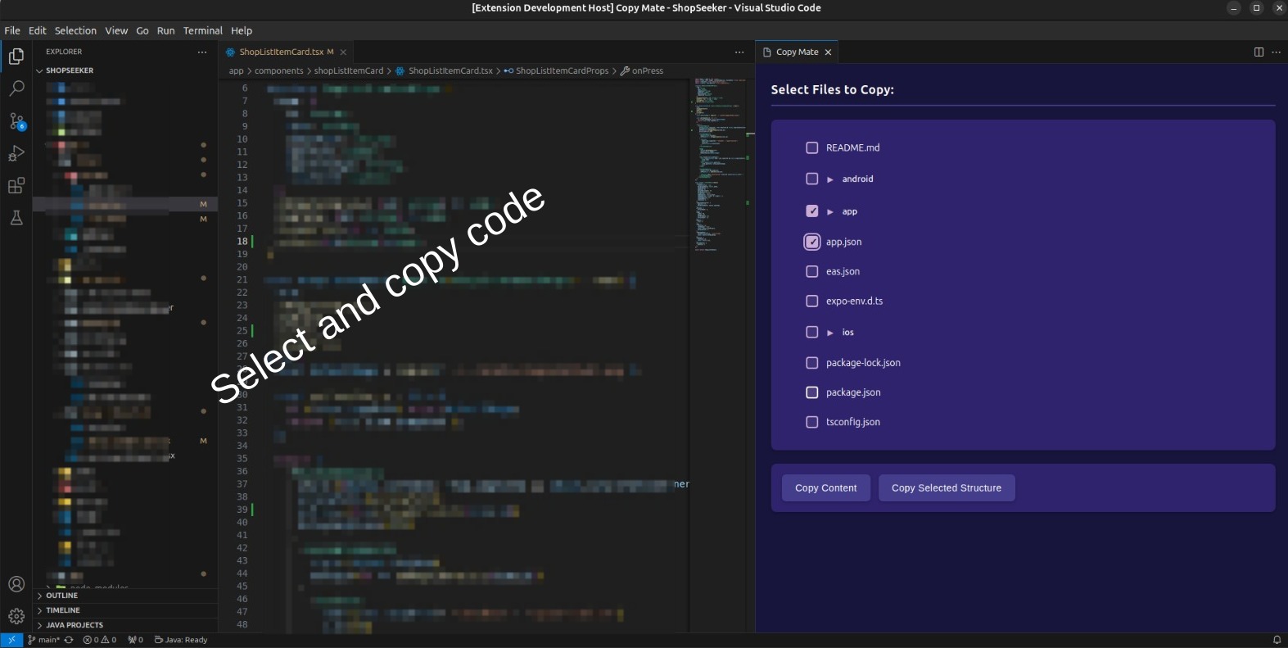Screen dimensions: 1288x648
Task: Open the Search view icon
Action: 16,88
